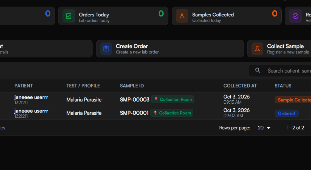Click the search magnifier icon
Viewport: 311px width, 170px height.
click(258, 70)
